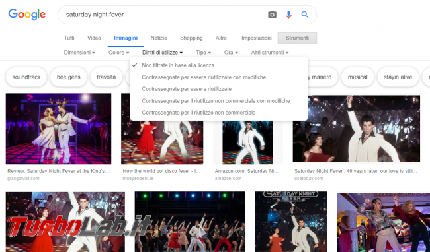Expand the Colore filter dropdown
This screenshot has width=430, height=252.
coord(118,53)
